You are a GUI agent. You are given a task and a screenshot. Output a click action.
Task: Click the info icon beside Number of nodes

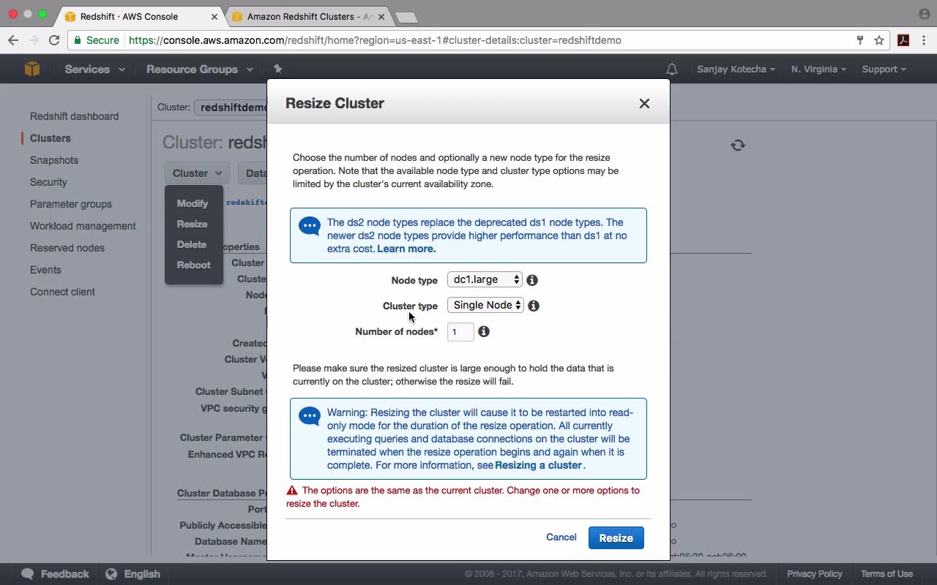pos(484,331)
